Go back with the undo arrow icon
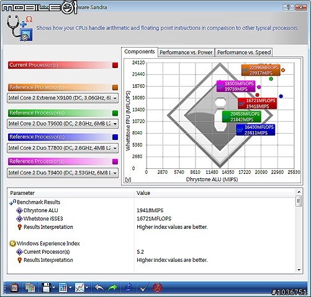Image resolution: width=311 pixels, height=297 pixels. [99, 287]
